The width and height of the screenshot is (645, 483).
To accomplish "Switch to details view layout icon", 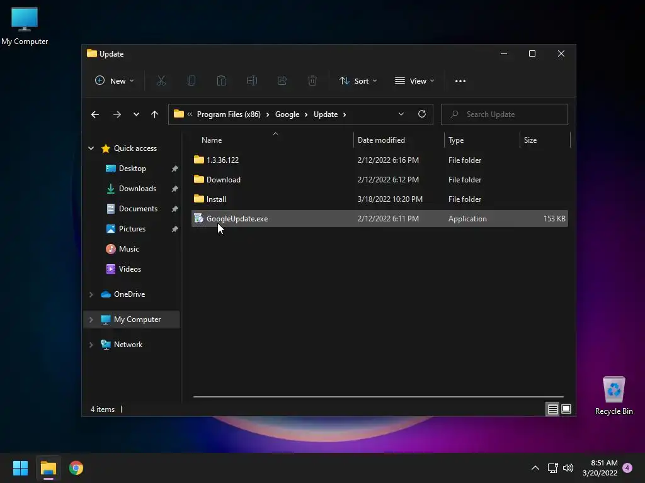I will (x=552, y=409).
